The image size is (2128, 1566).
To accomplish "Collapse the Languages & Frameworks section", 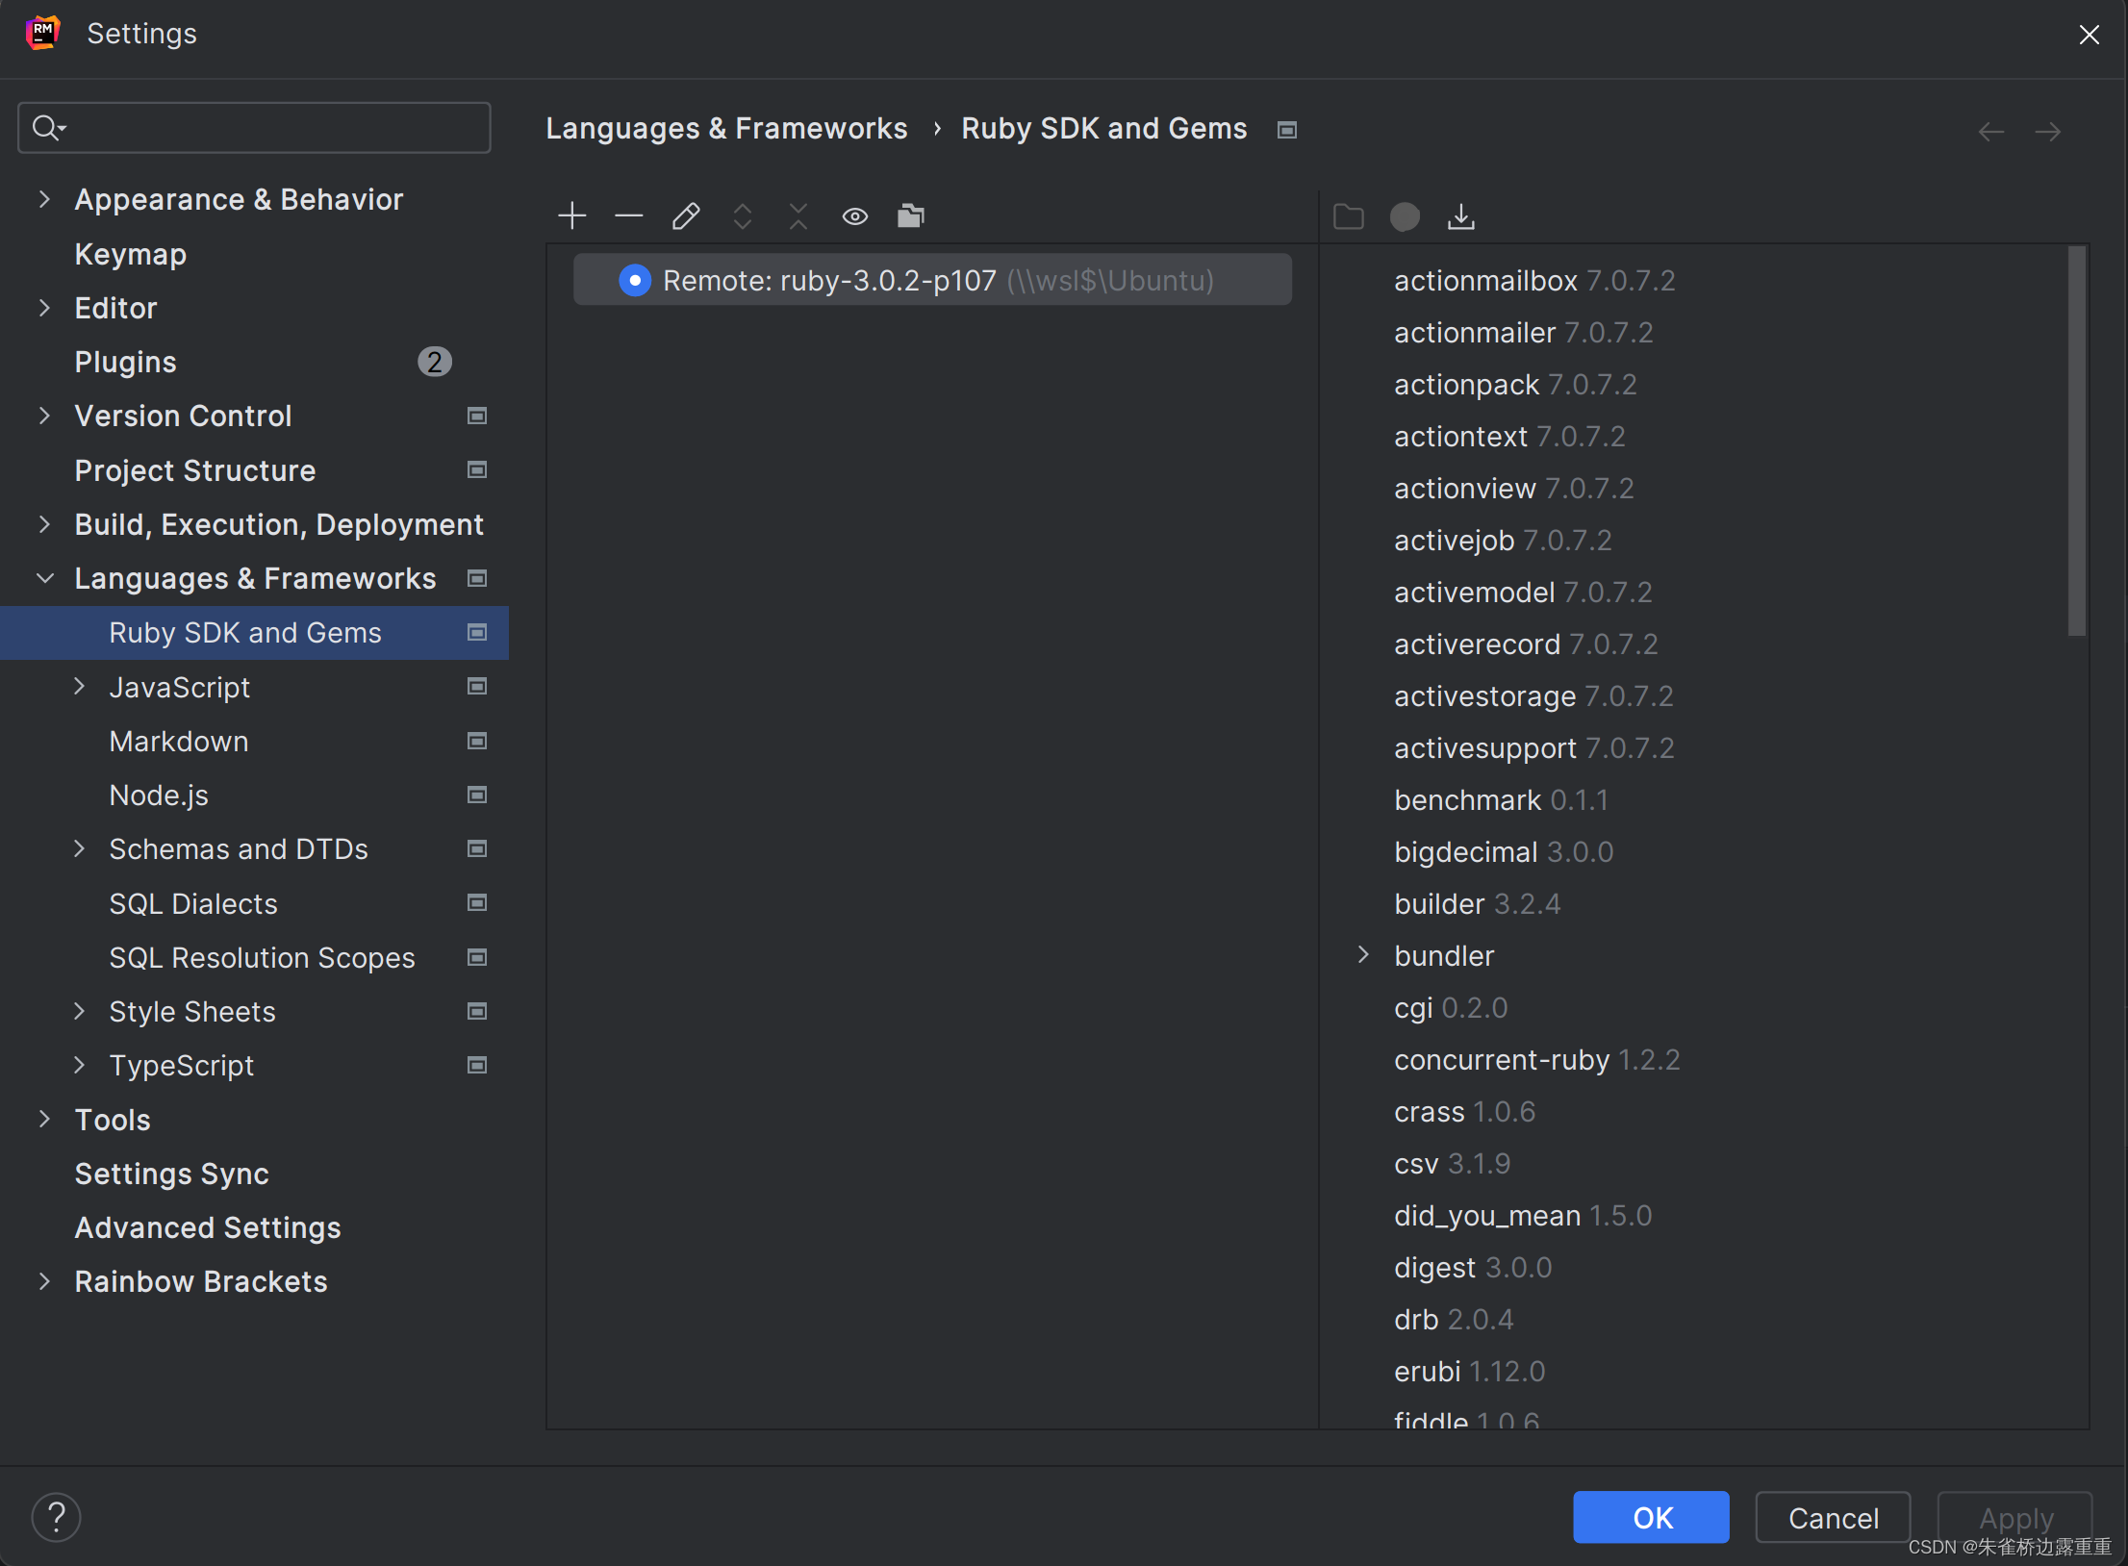I will 44,578.
